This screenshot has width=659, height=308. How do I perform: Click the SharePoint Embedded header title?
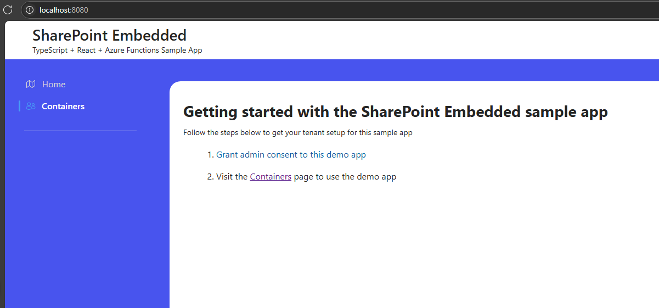tap(110, 35)
